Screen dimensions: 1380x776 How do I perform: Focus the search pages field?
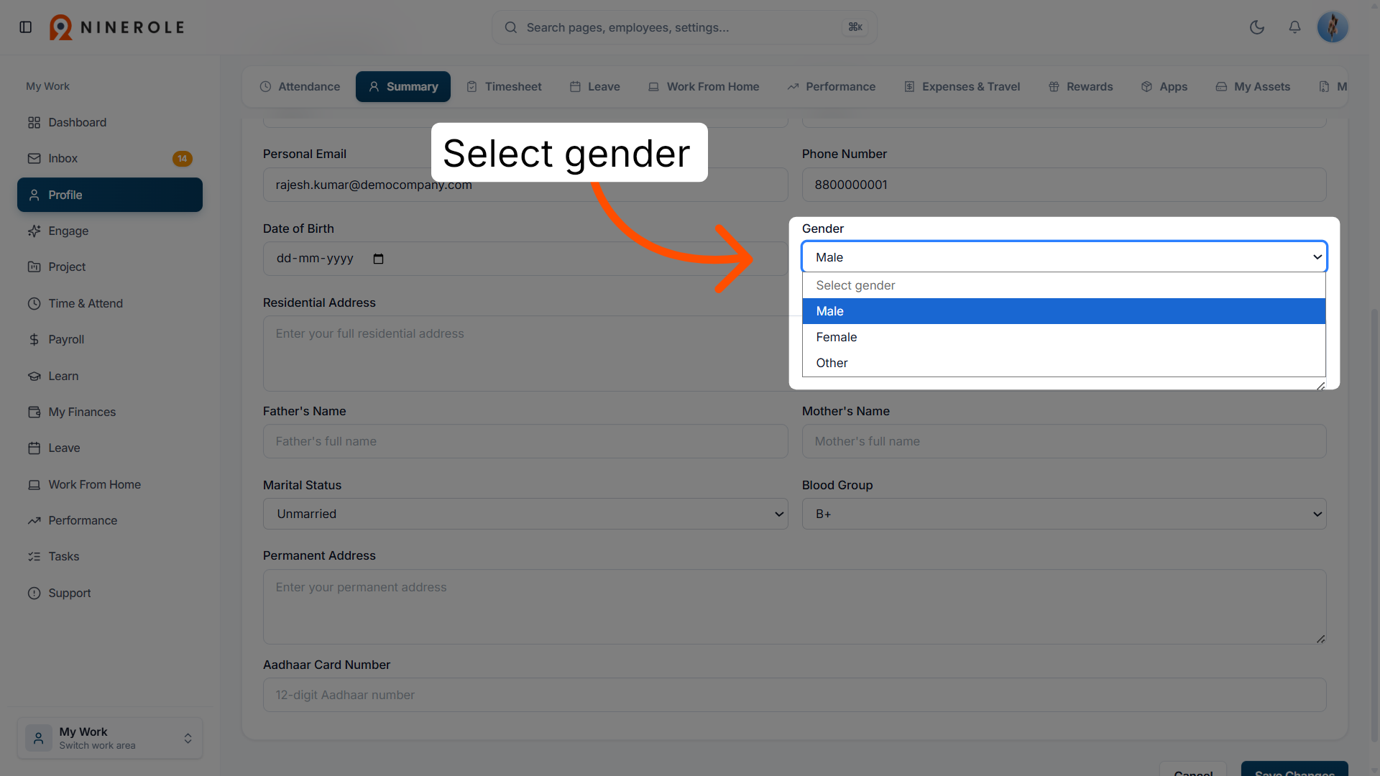[684, 27]
